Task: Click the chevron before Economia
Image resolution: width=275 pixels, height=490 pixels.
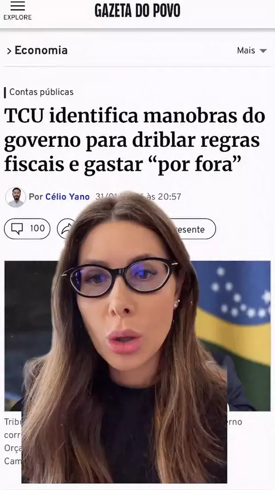Action: coord(9,51)
